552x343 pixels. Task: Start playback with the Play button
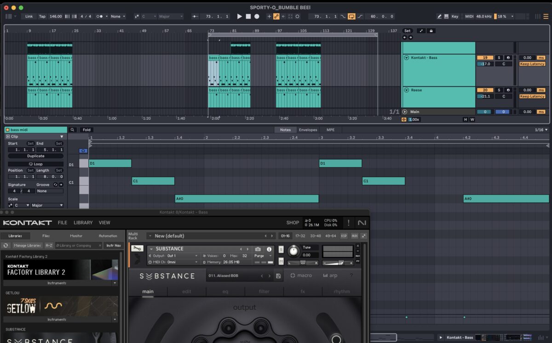coord(239,16)
